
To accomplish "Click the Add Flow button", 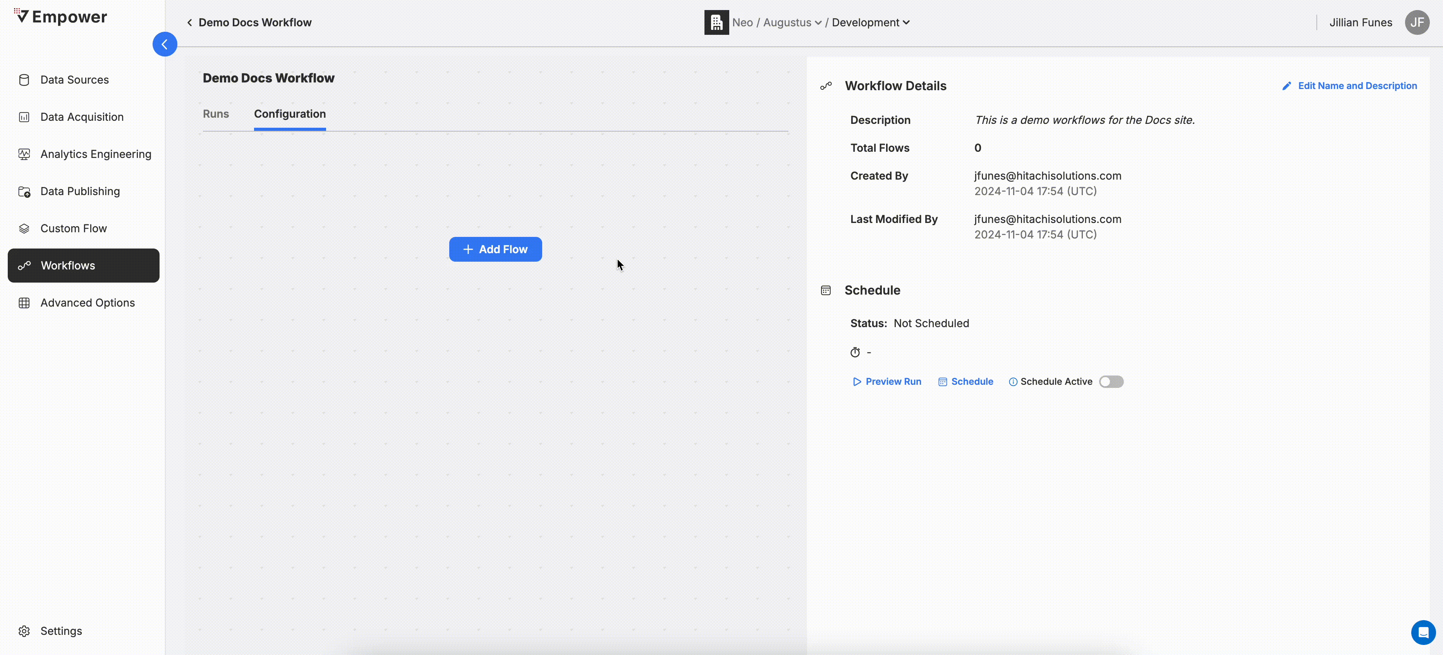I will click(x=495, y=249).
